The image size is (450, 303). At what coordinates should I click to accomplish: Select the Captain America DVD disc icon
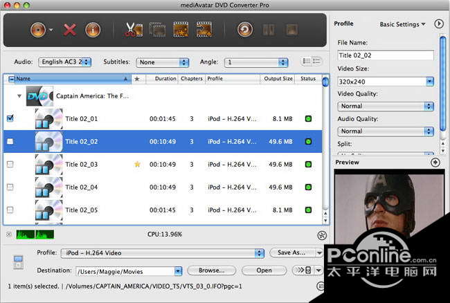coord(39,96)
